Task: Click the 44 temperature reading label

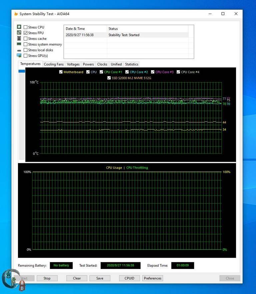Action: [224, 123]
